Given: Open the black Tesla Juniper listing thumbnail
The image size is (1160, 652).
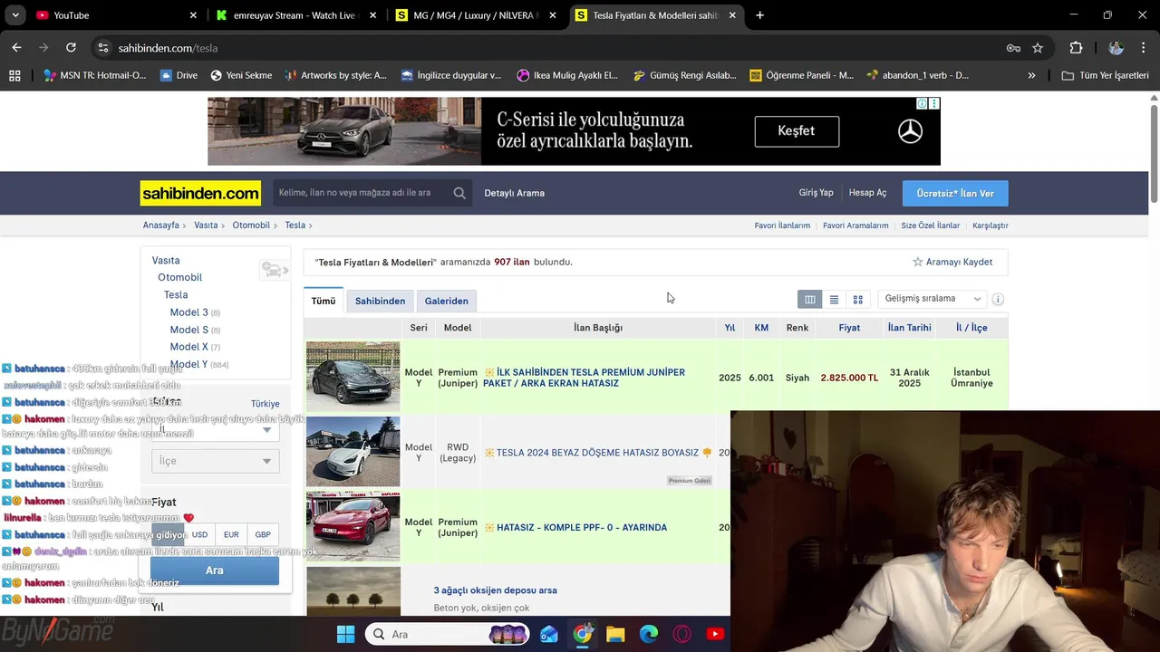Looking at the screenshot, I should (353, 377).
